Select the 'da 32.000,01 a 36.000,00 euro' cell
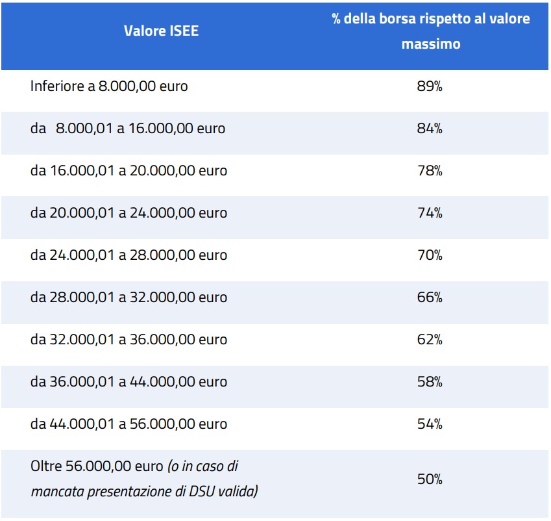This screenshot has width=551, height=521. pos(129,340)
